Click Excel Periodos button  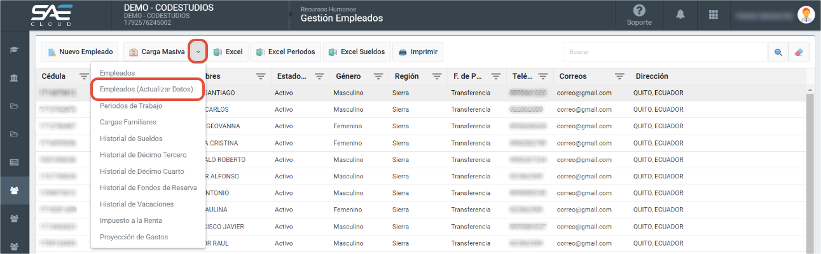[286, 52]
